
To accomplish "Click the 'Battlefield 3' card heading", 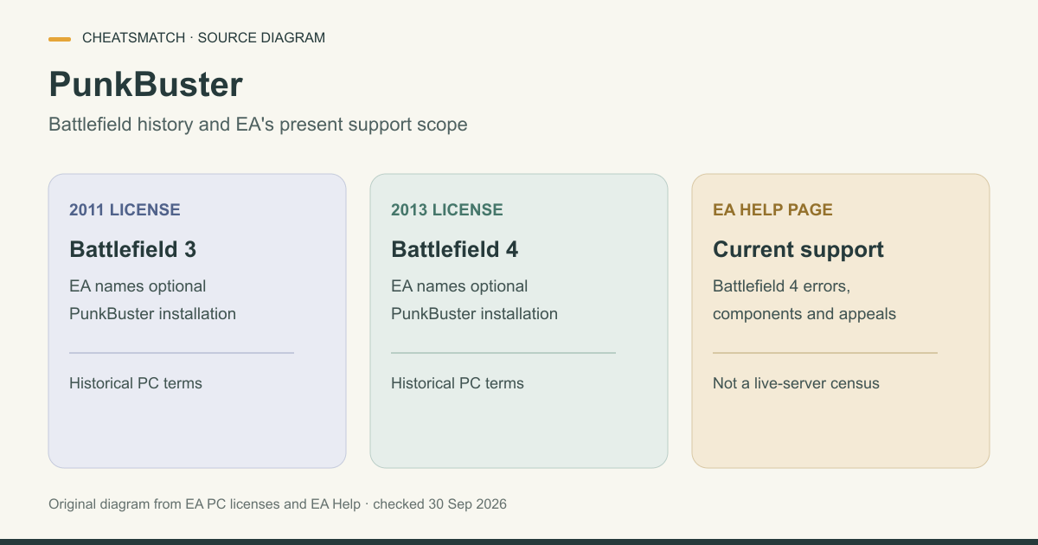I will [x=132, y=249].
